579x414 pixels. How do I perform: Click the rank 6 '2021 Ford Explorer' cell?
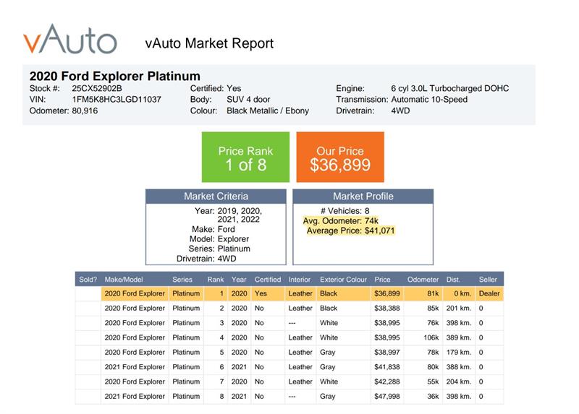pyautogui.click(x=135, y=367)
